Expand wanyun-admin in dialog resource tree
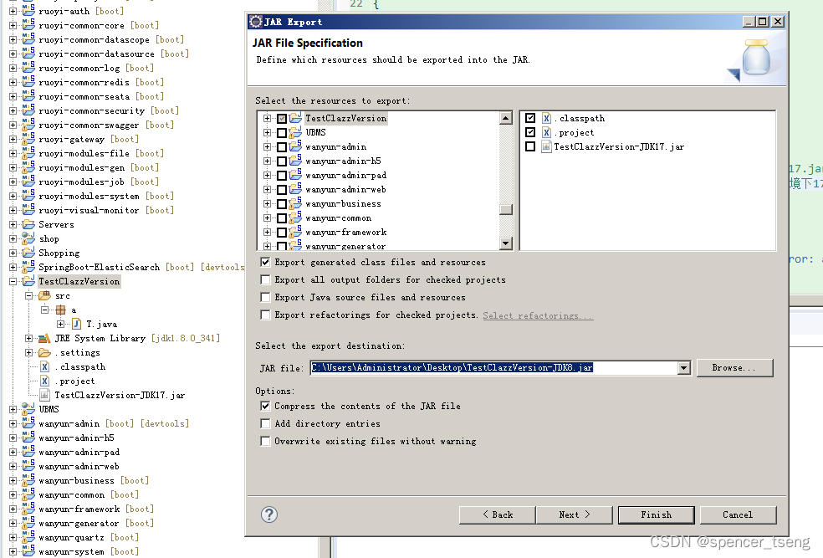The height and width of the screenshot is (558, 823). tap(267, 147)
